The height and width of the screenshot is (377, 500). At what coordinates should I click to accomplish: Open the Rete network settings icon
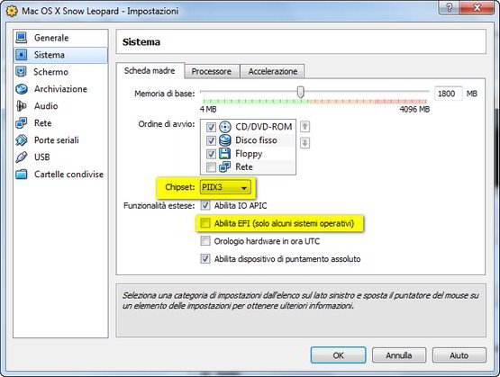[22, 123]
